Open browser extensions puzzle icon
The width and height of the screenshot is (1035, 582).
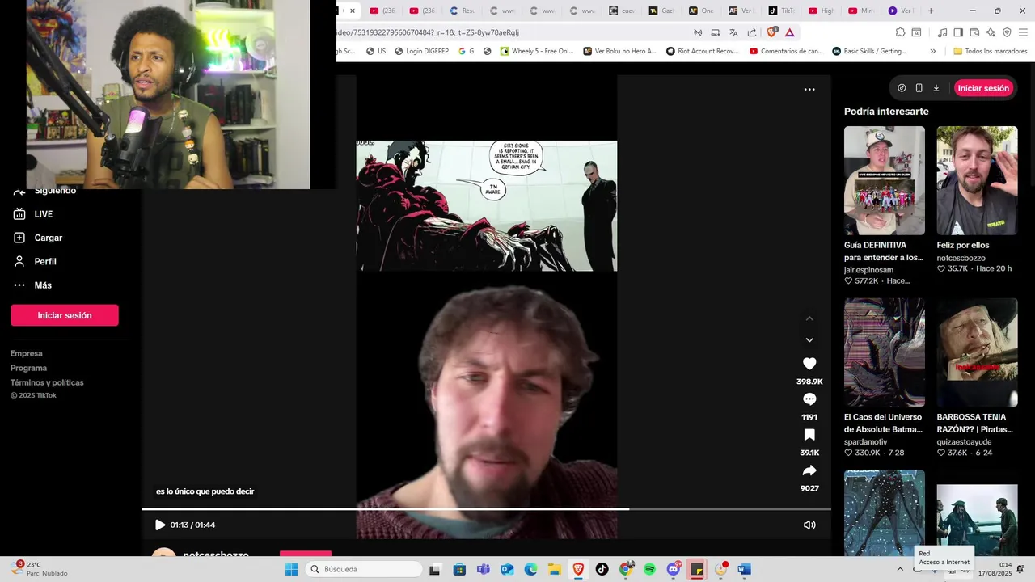point(900,32)
